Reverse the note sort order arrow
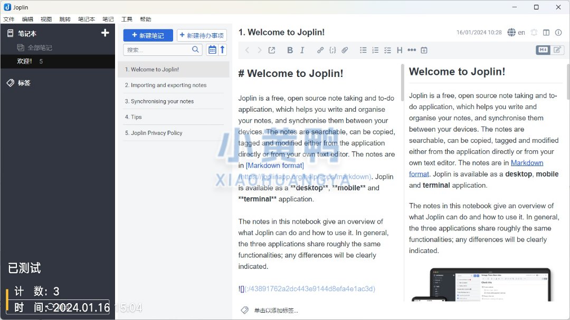The width and height of the screenshot is (570, 320). 223,50
